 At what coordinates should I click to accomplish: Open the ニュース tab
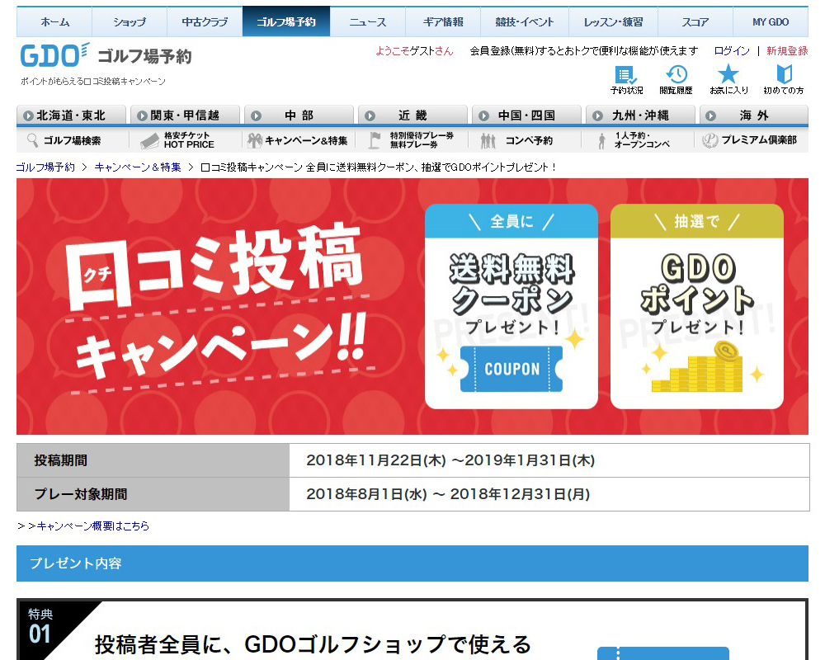pos(368,22)
